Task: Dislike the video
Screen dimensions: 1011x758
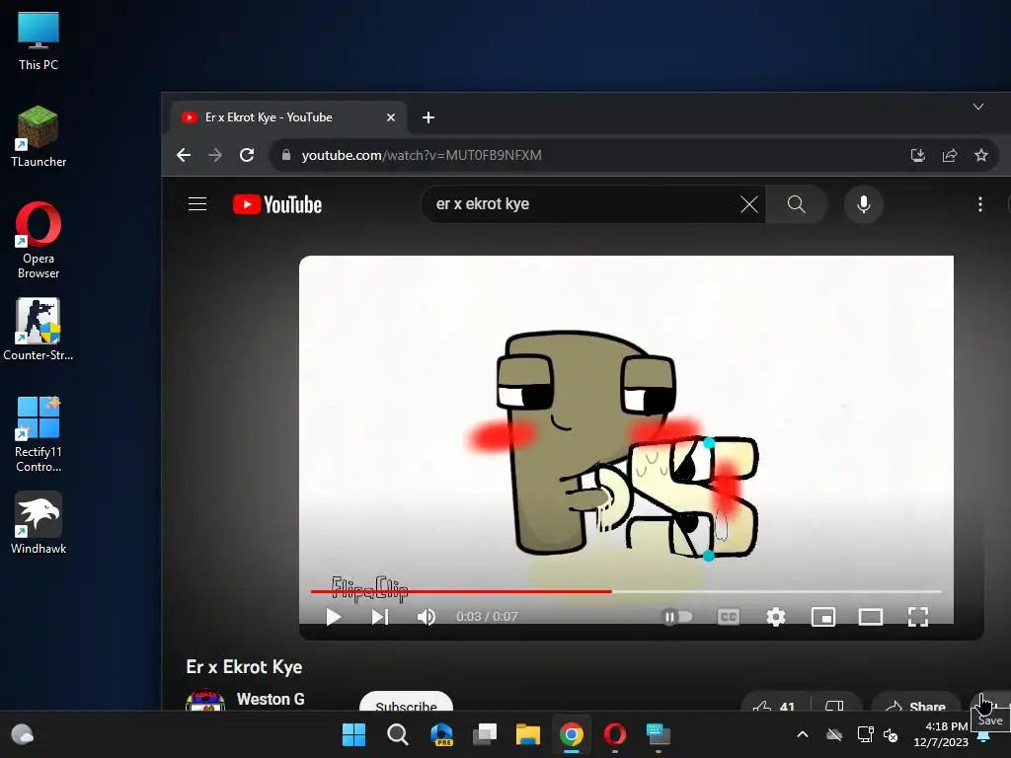Action: tap(834, 703)
